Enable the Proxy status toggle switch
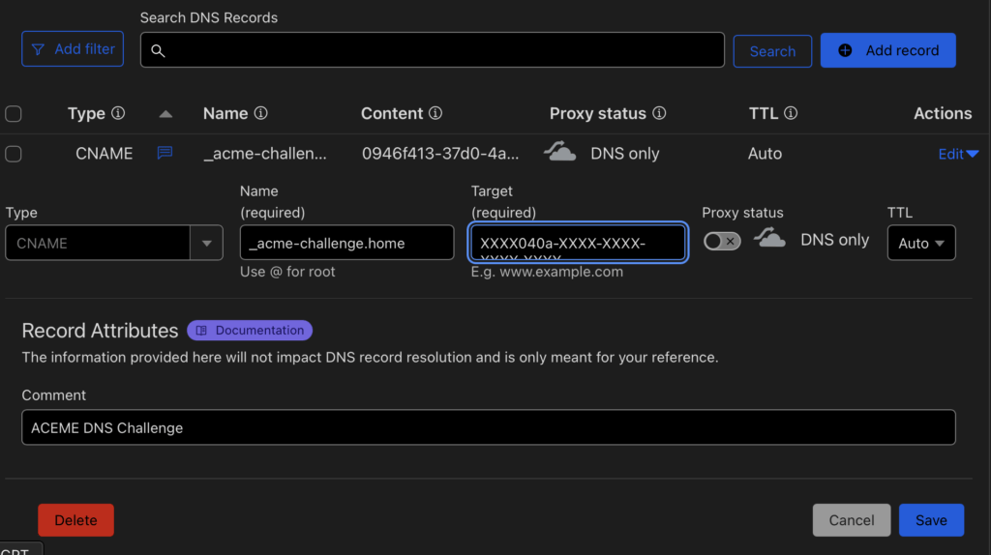 click(722, 241)
